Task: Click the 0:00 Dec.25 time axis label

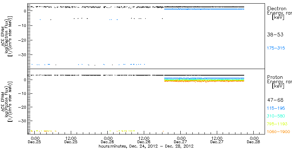Action: [x=34, y=140]
